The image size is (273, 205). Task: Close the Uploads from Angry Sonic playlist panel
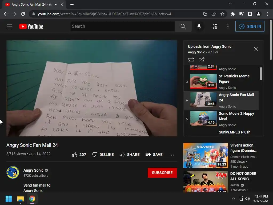[x=256, y=49]
